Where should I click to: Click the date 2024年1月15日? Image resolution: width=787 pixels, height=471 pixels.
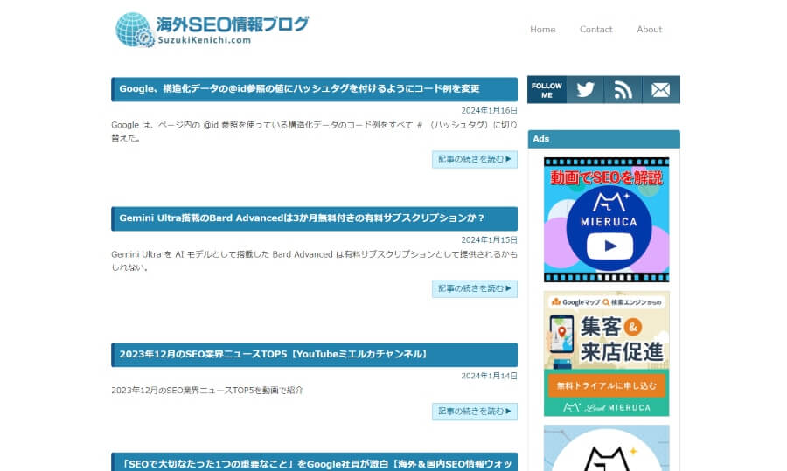click(489, 239)
